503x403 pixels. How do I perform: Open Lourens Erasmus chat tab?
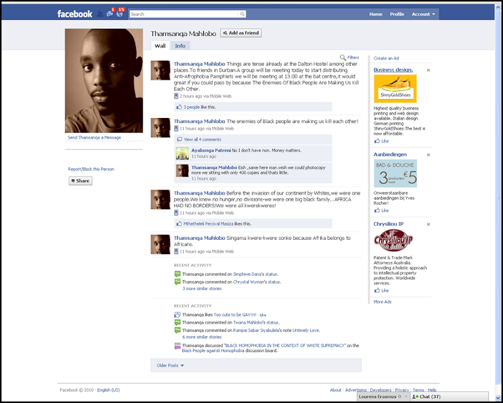pos(379,397)
